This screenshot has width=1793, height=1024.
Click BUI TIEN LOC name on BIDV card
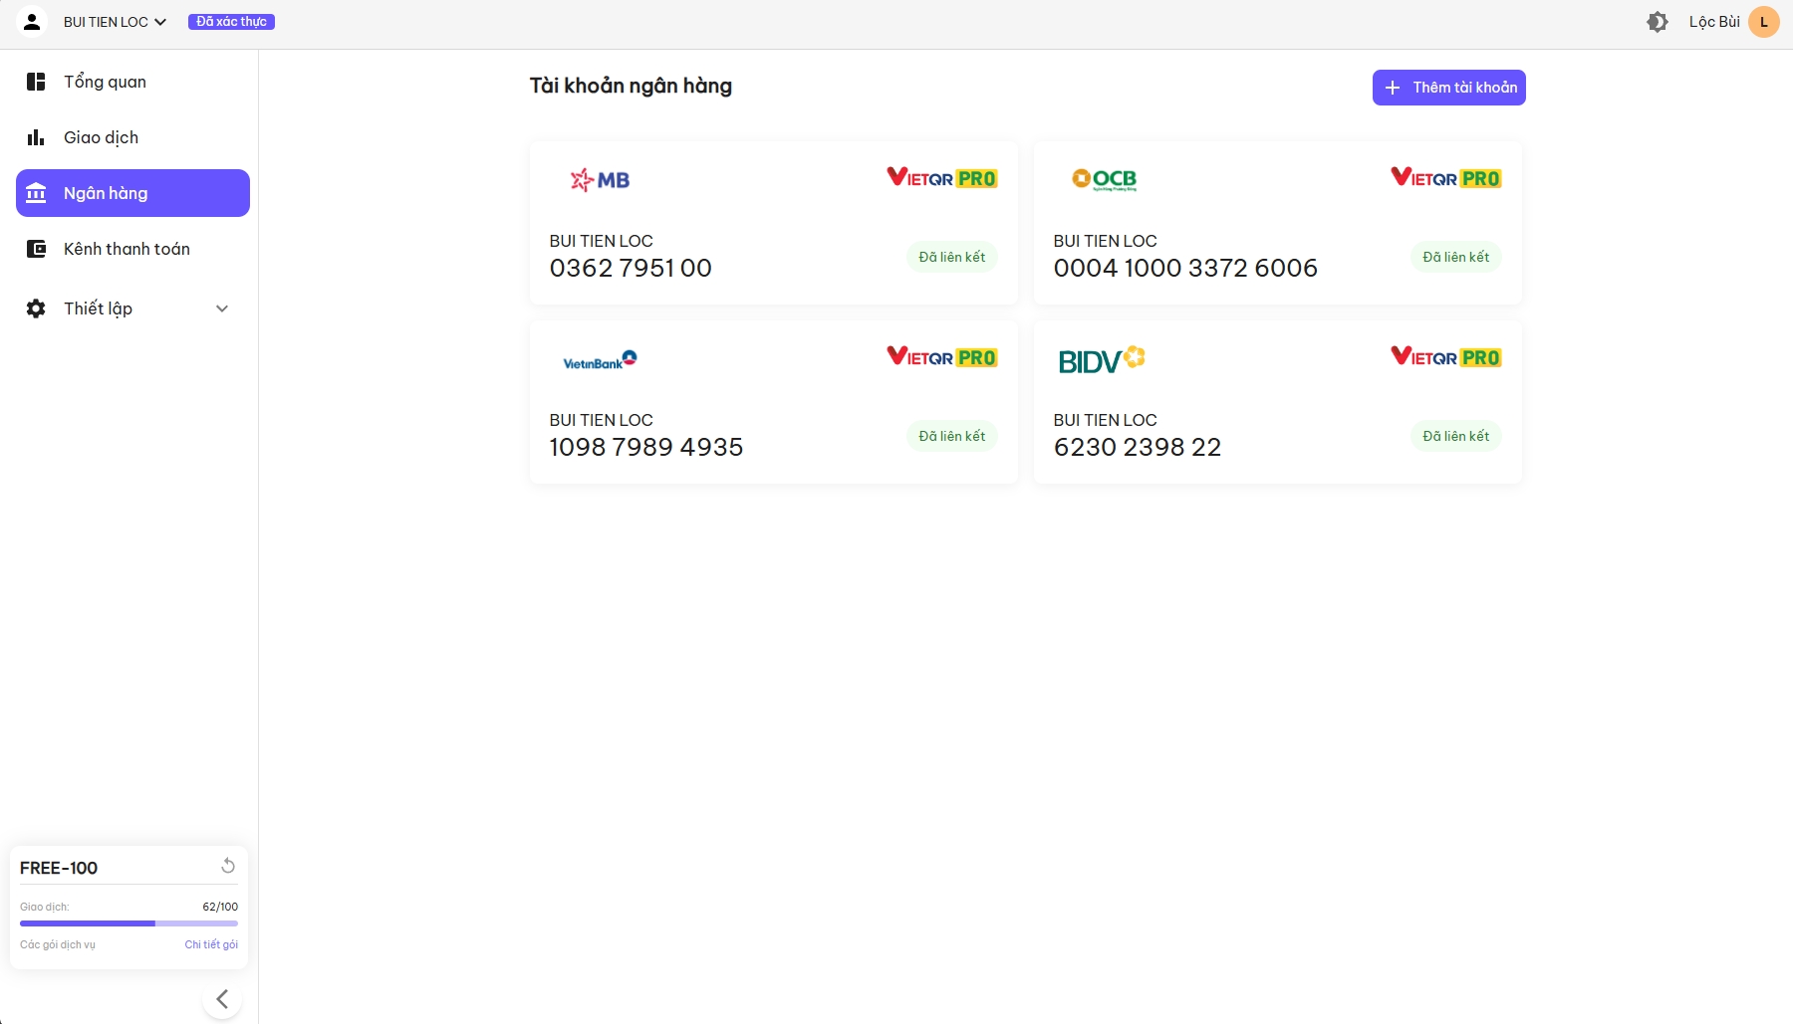(x=1106, y=420)
